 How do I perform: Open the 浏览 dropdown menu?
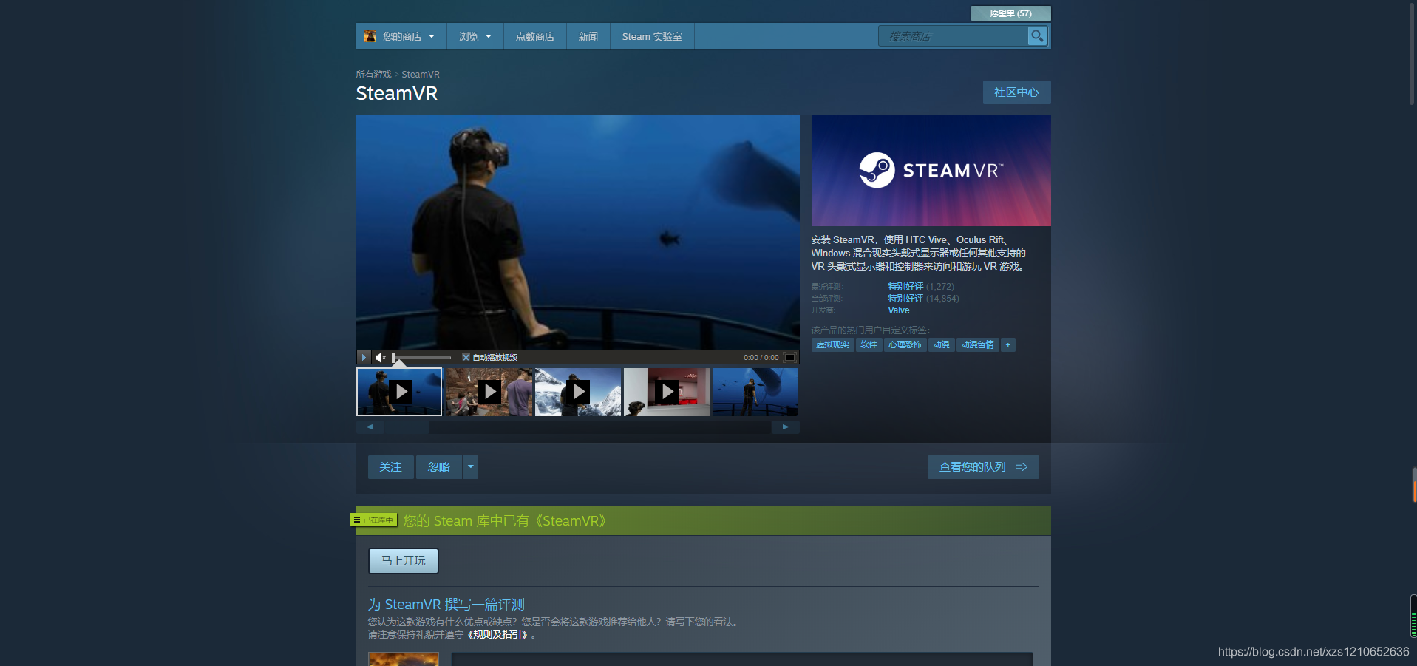coord(475,36)
